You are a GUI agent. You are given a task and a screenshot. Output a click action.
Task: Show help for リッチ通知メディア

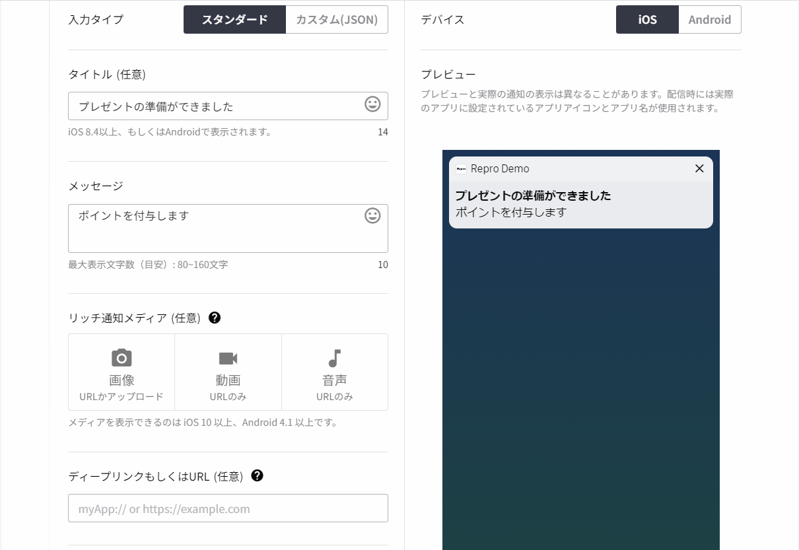215,318
